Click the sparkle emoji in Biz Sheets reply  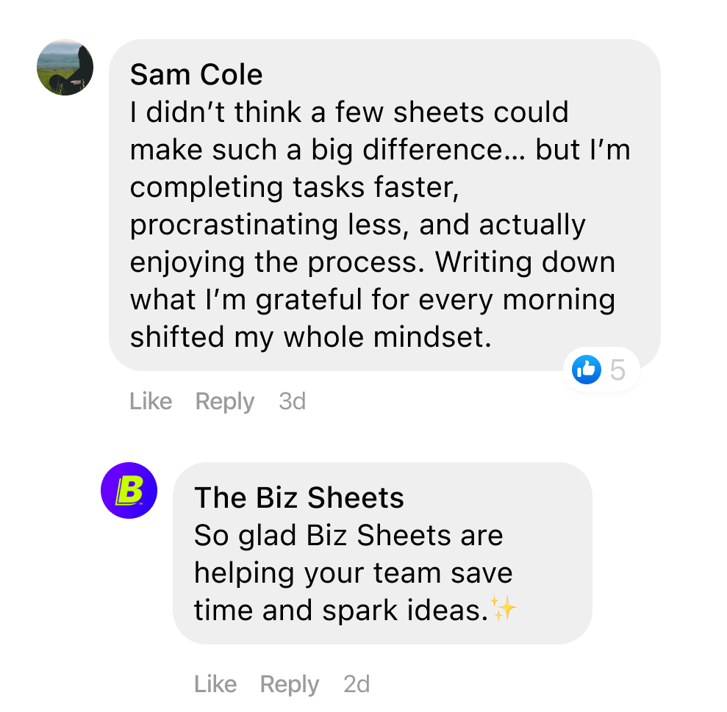(x=504, y=608)
